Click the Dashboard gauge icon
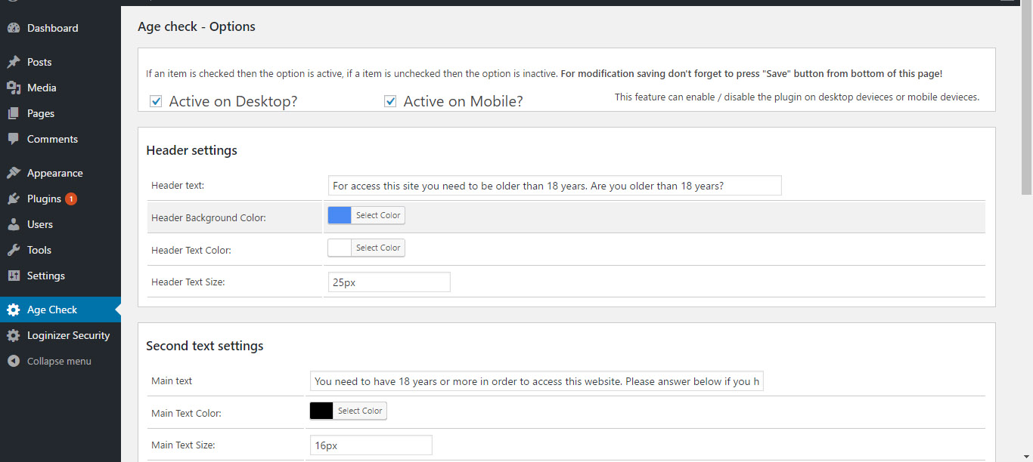 point(14,28)
